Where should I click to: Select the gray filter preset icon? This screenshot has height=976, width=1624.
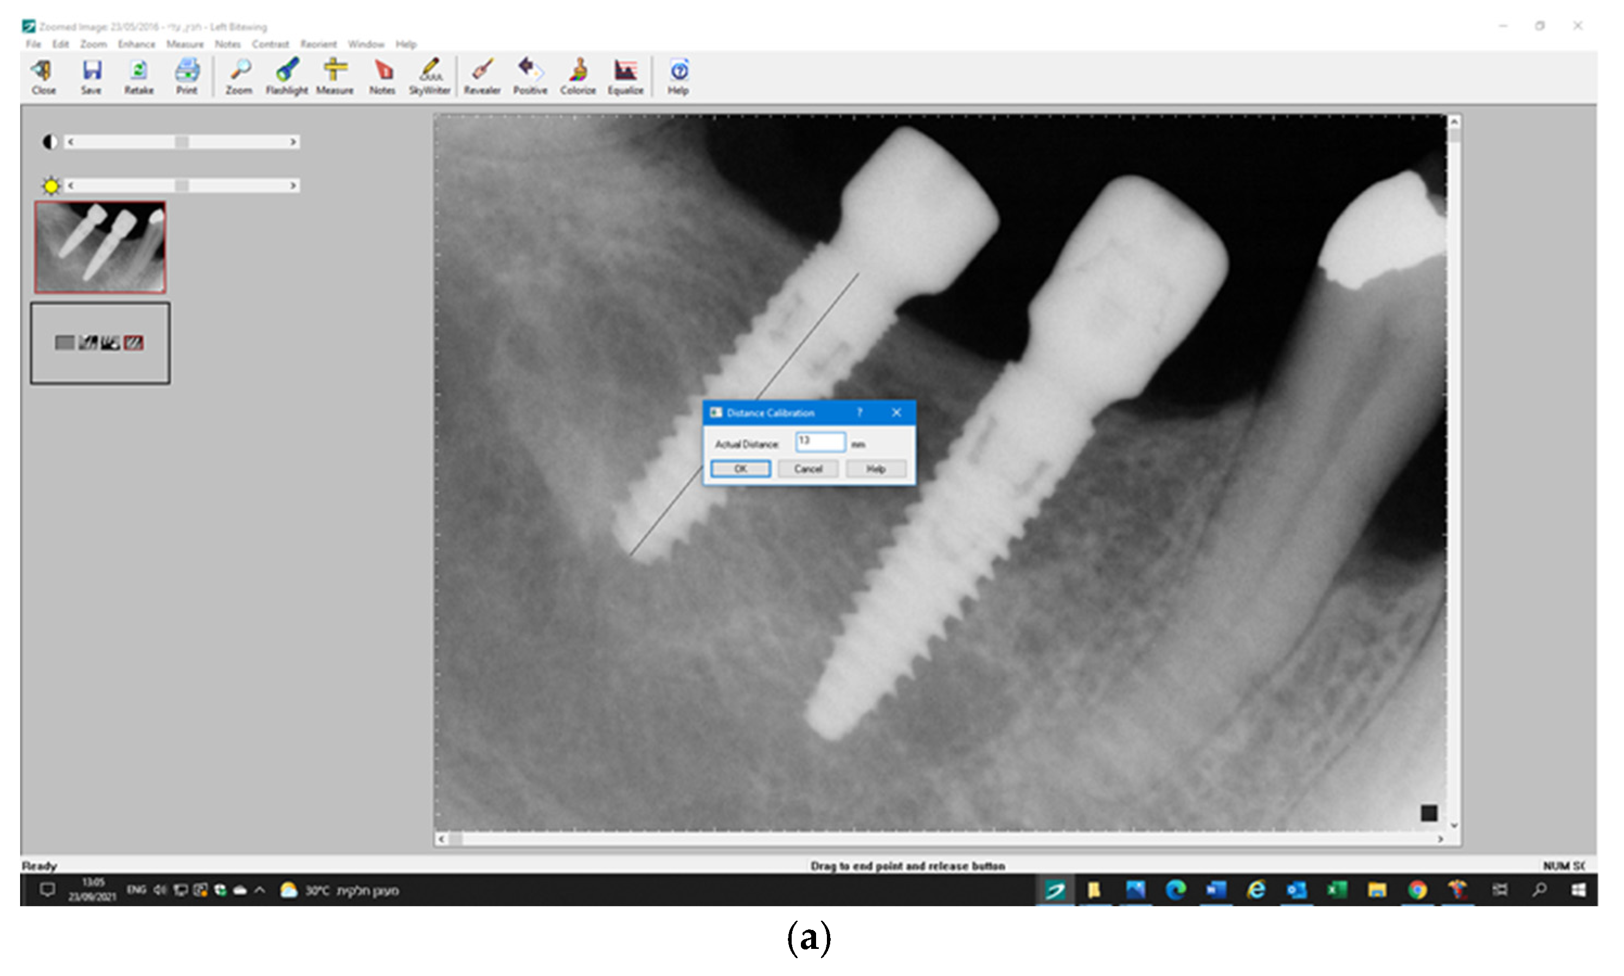65,342
